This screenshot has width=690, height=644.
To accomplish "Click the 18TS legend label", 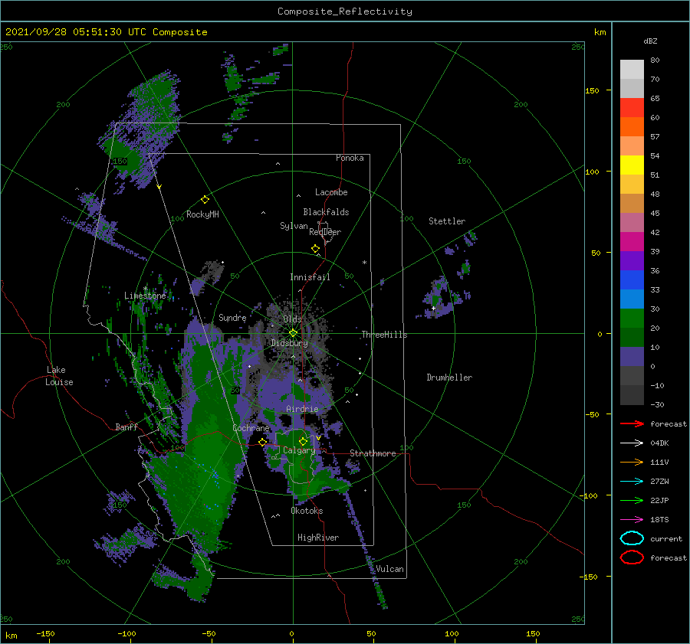I will click(x=659, y=520).
